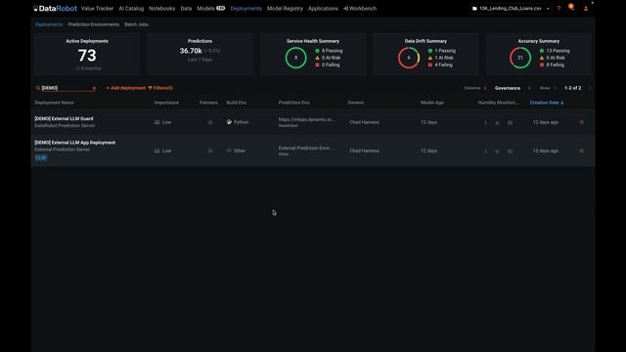Select the Batch Jobs tab
This screenshot has height=352, width=626.
136,24
